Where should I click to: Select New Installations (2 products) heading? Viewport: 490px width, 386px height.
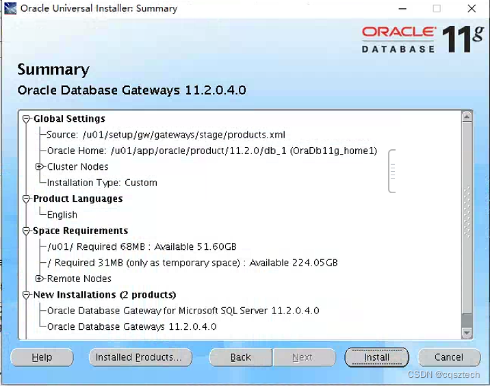(105, 295)
